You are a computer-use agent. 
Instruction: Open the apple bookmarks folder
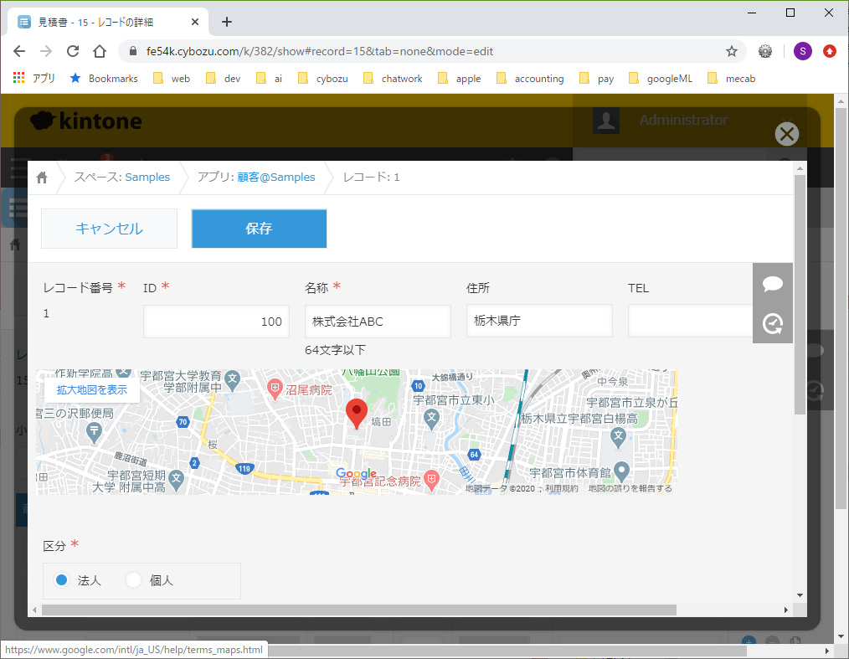(460, 79)
